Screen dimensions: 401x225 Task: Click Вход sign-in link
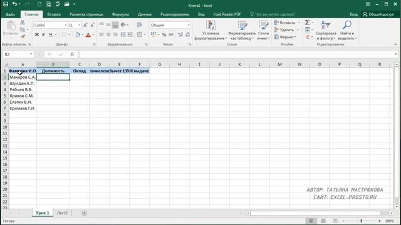(353, 14)
